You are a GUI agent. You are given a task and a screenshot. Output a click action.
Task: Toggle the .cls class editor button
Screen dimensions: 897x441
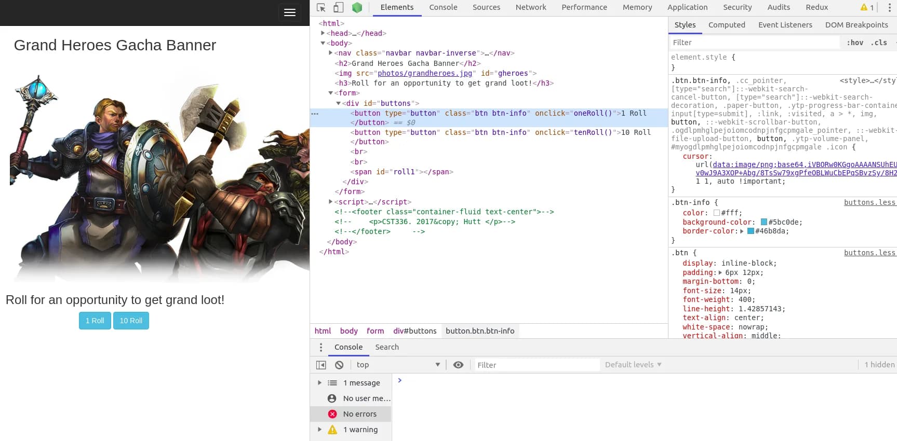point(879,43)
